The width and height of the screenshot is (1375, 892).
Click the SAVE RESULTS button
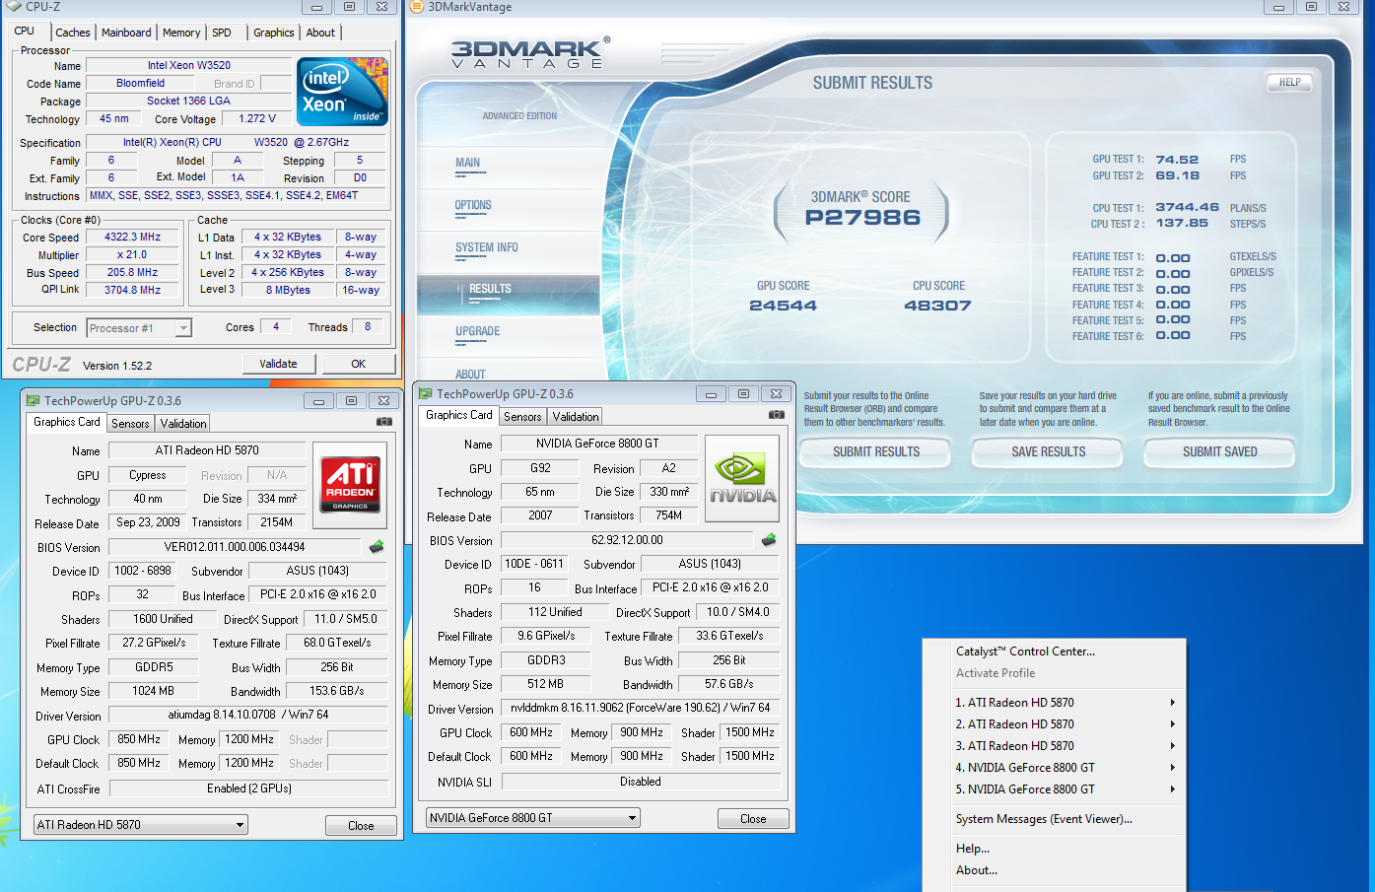pyautogui.click(x=1048, y=452)
